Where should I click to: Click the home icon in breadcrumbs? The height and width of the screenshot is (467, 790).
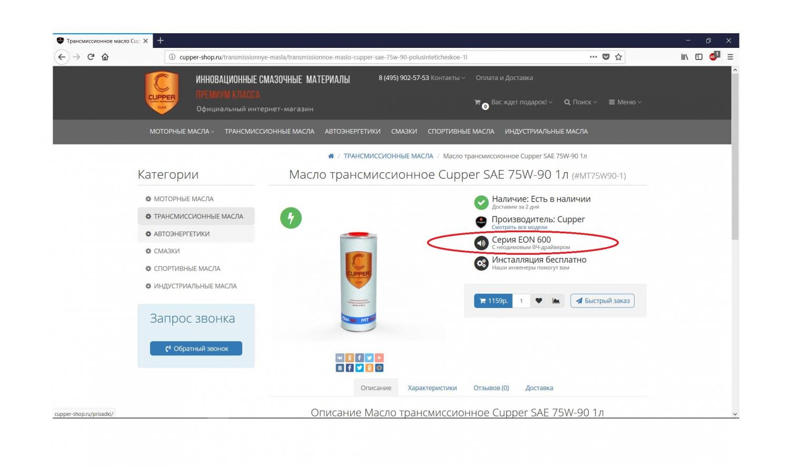(x=331, y=156)
